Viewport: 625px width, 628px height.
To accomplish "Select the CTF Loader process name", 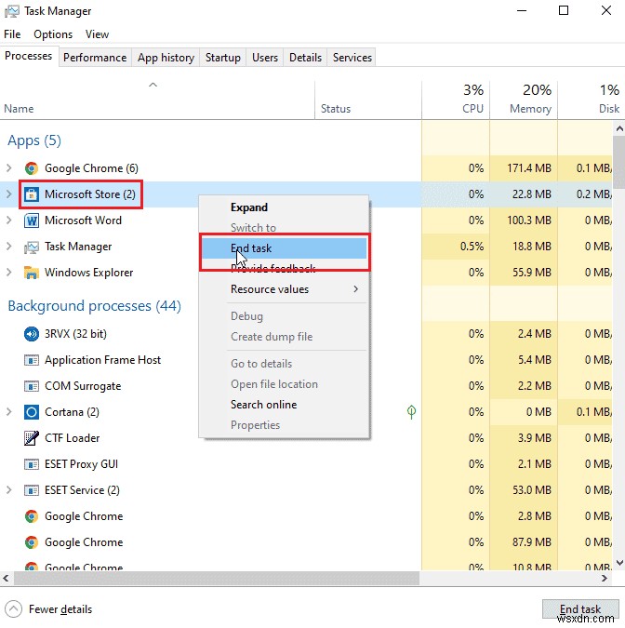I will click(72, 438).
